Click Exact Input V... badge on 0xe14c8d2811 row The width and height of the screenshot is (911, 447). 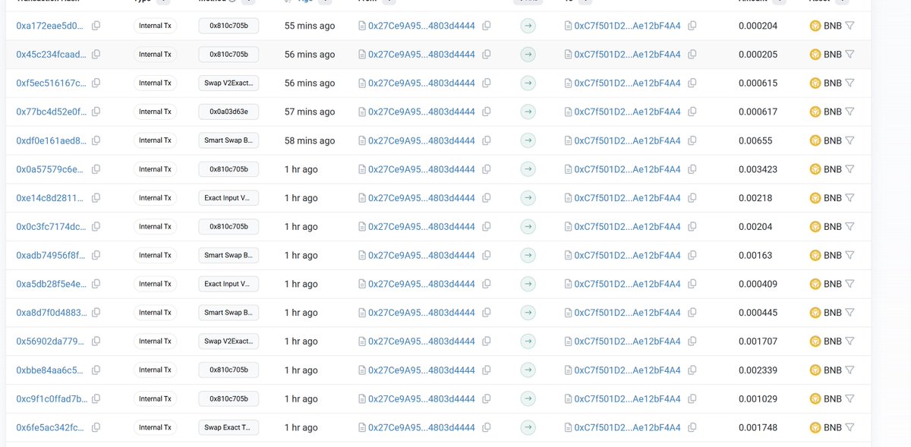[x=229, y=198]
